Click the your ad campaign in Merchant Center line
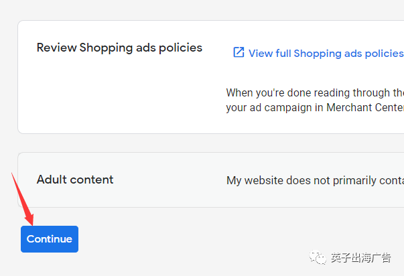This screenshot has height=276, width=404. pos(315,107)
